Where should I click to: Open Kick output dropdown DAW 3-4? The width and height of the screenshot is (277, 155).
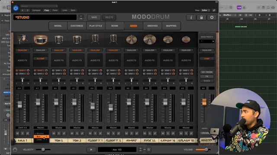(x=23, y=127)
